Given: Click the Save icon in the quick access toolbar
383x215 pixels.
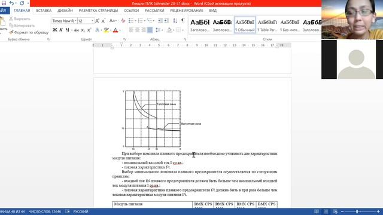Looking at the screenshot, I should pos(4,3).
